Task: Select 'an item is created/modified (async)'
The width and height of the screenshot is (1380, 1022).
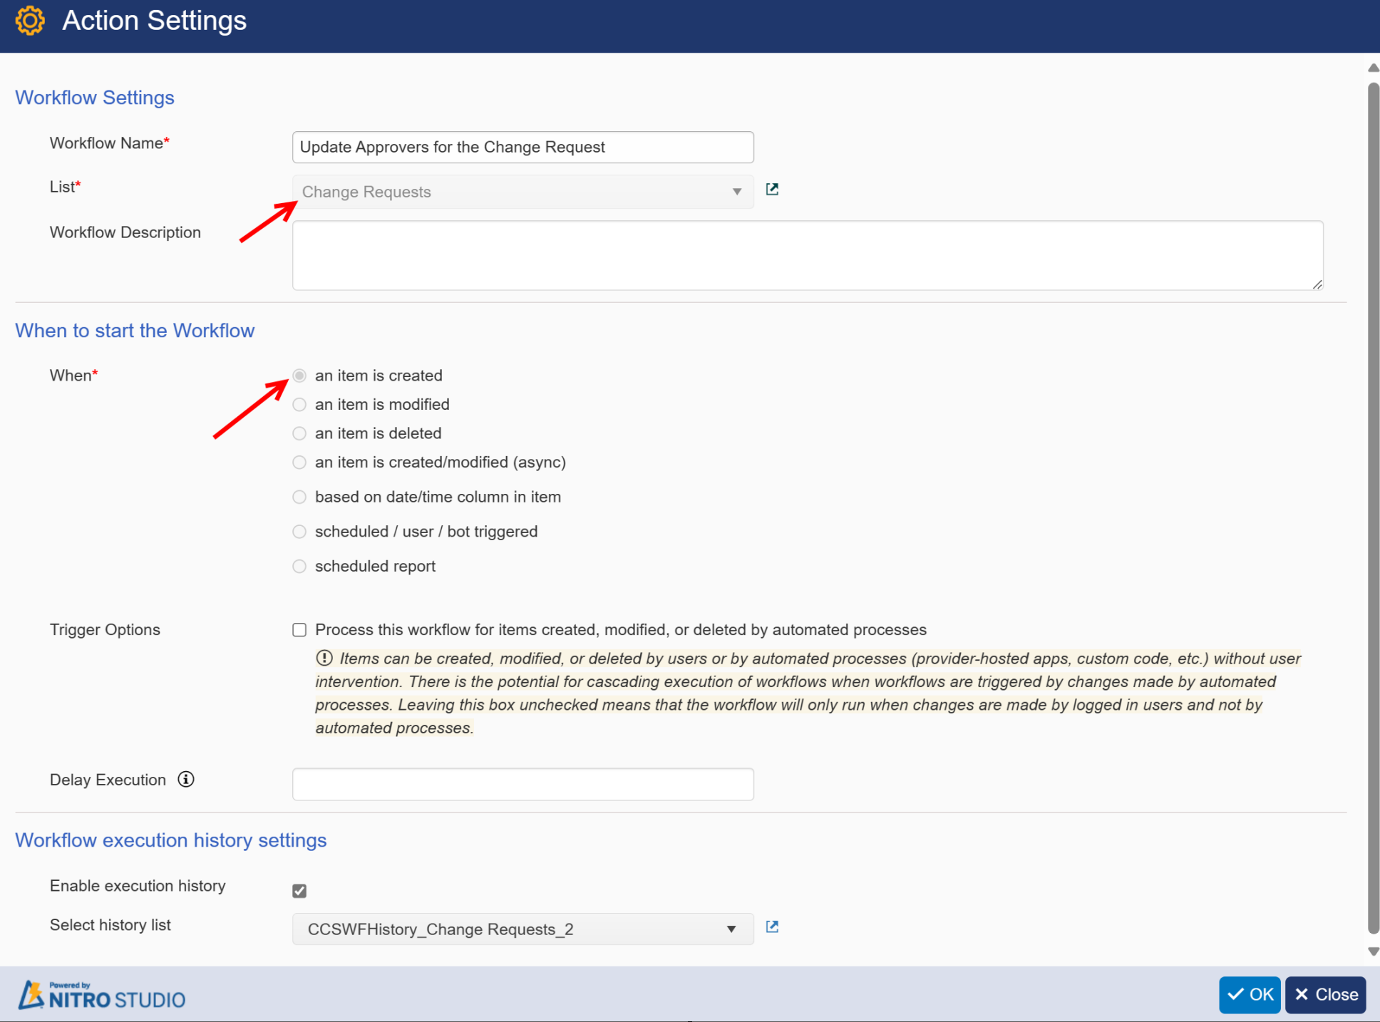Action: [x=299, y=463]
